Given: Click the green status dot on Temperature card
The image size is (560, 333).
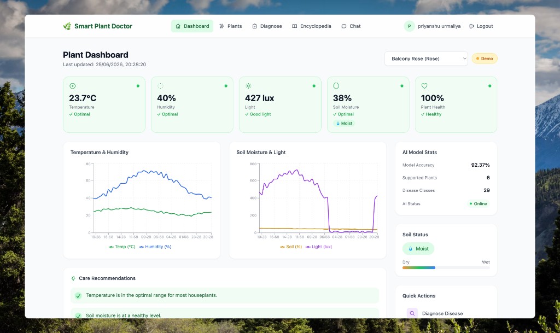Looking at the screenshot, I should click(x=138, y=86).
